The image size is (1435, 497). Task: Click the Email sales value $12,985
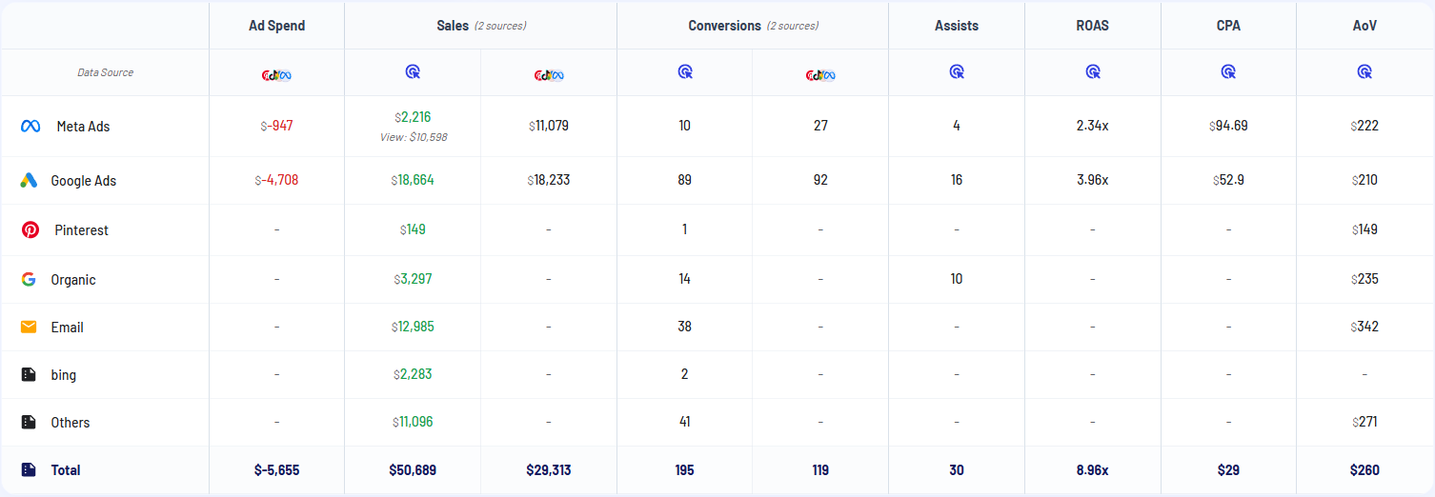pos(413,327)
